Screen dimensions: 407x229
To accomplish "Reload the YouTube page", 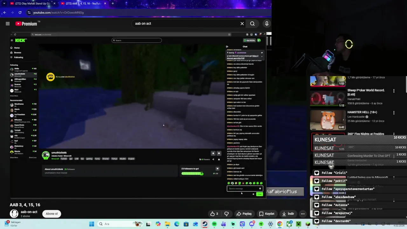I will (x=20, y=12).
